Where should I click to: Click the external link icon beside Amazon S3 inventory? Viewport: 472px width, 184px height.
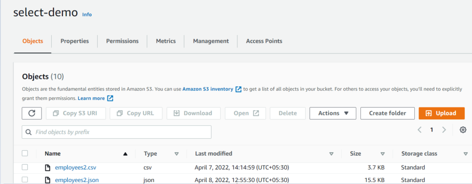click(238, 89)
